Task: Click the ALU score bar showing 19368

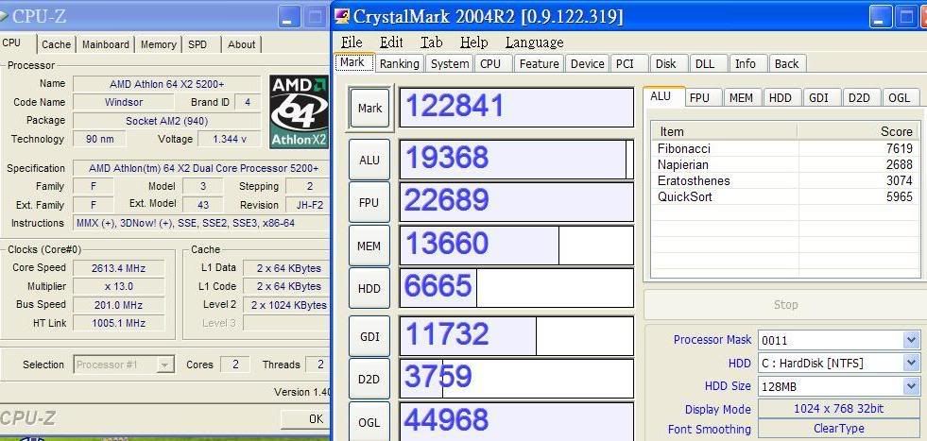Action: (516, 159)
